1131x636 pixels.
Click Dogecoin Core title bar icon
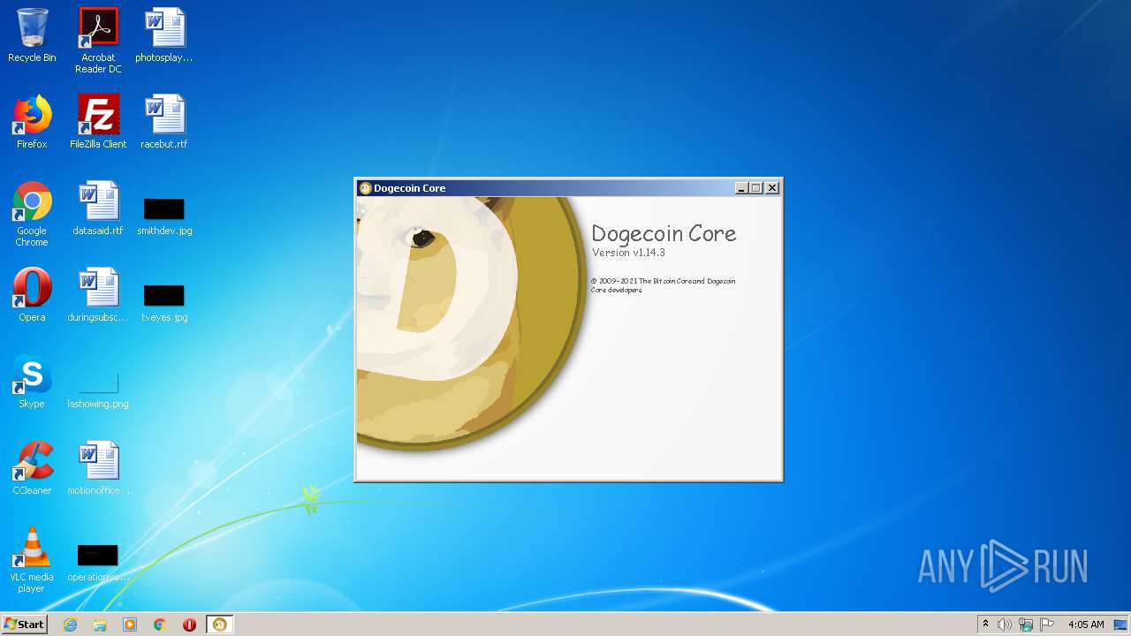coord(365,188)
